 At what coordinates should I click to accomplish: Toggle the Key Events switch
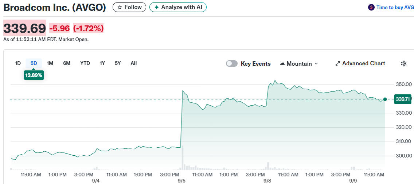[x=232, y=64]
